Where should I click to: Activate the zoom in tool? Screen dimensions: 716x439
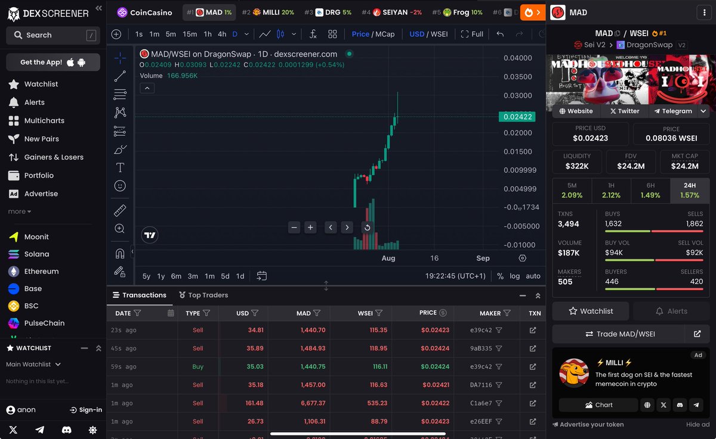click(120, 229)
